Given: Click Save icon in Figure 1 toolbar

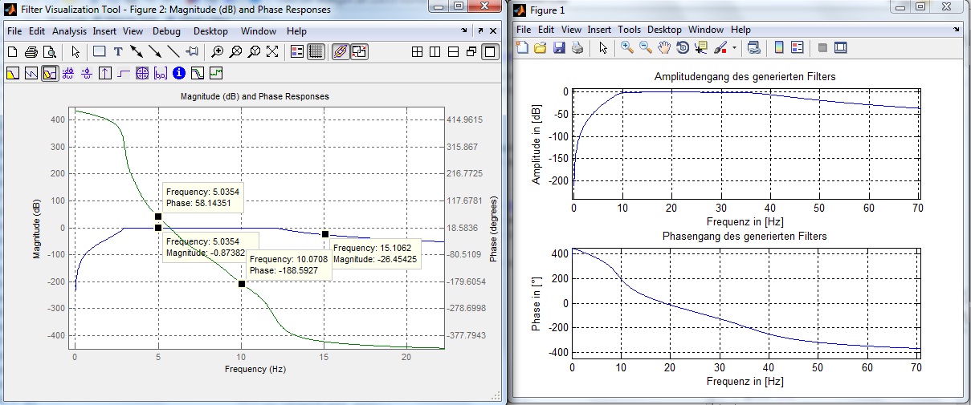Looking at the screenshot, I should [x=559, y=48].
